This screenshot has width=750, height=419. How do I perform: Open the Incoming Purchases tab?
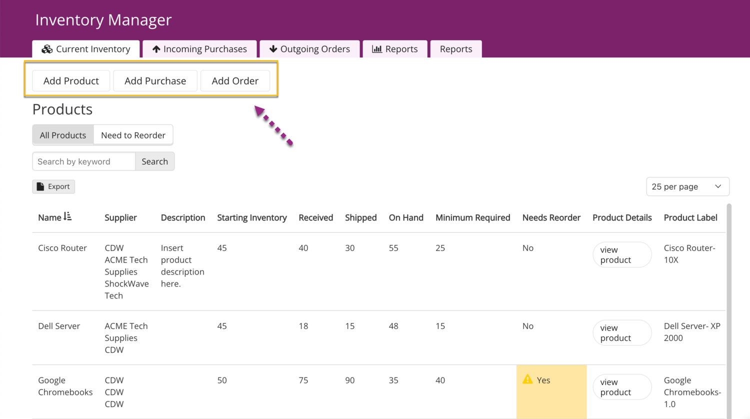(199, 49)
